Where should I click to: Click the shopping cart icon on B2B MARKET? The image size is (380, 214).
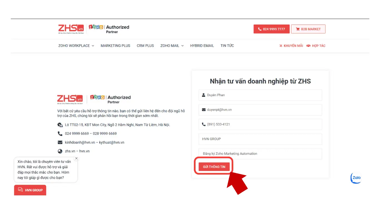click(x=298, y=29)
